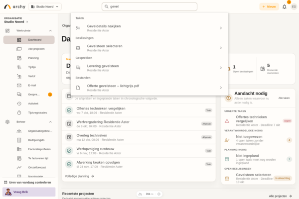This screenshot has width=299, height=199.
Task: Click the Bedrijvengids building icon
Action: tap(19, 140)
